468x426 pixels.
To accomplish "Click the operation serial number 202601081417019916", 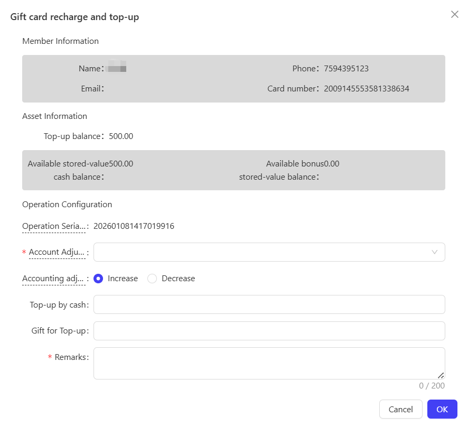I will pos(134,226).
